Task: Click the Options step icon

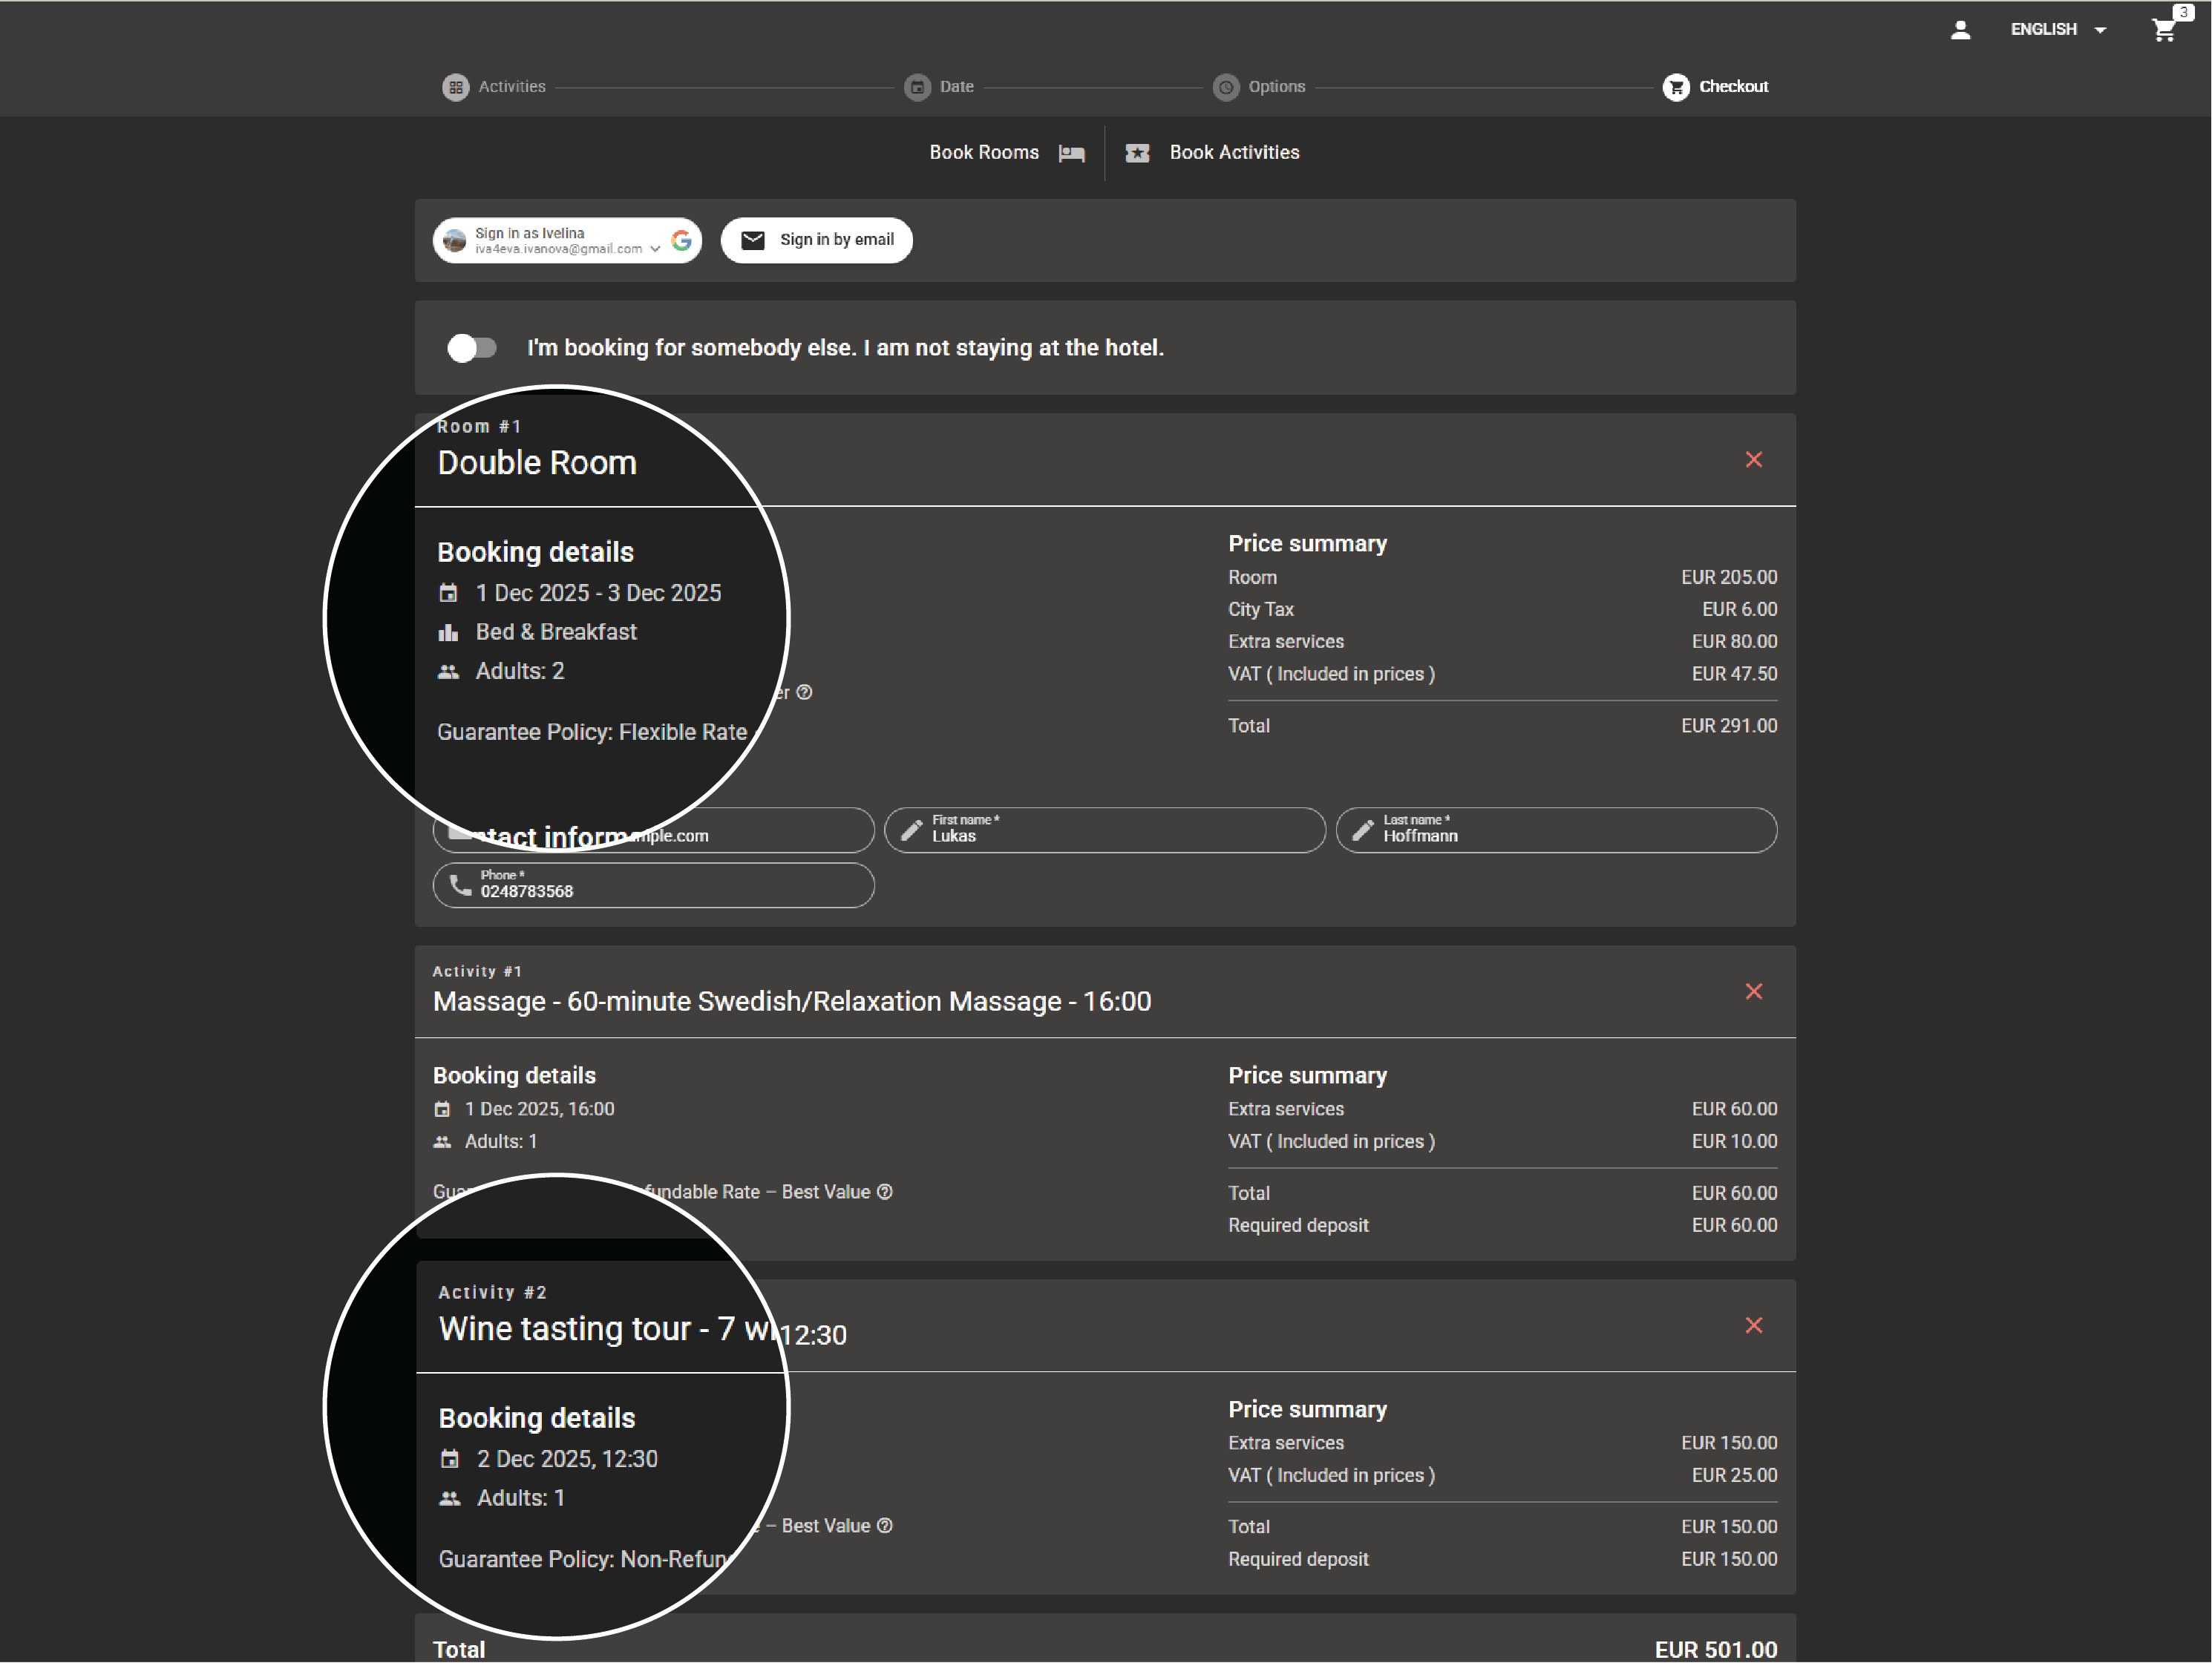Action: pos(1227,87)
